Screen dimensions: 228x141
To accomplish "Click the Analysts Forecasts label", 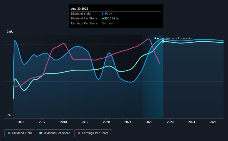I will [x=178, y=38].
